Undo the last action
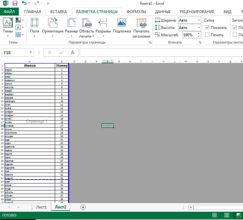The width and height of the screenshot is (243, 220). (24, 3)
